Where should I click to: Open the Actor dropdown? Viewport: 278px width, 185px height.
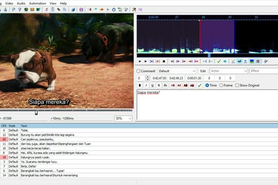[x=229, y=71]
